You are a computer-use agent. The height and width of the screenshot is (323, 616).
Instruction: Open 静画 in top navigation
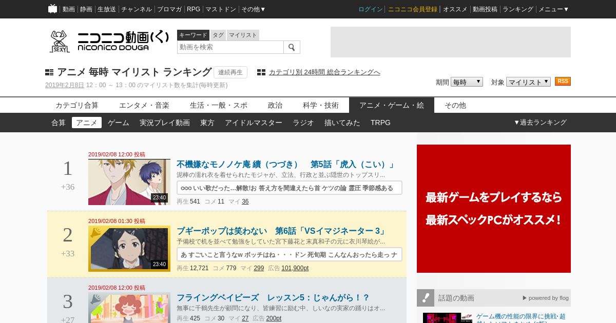(86, 9)
